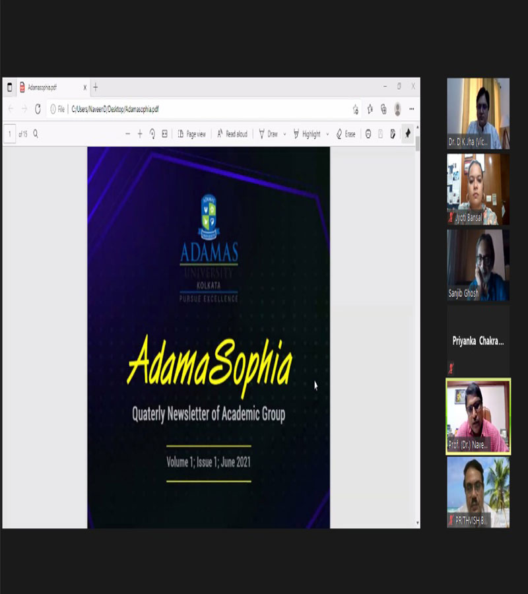Expand the Draw options dropdown arrow
This screenshot has width=528, height=594.
coord(284,134)
